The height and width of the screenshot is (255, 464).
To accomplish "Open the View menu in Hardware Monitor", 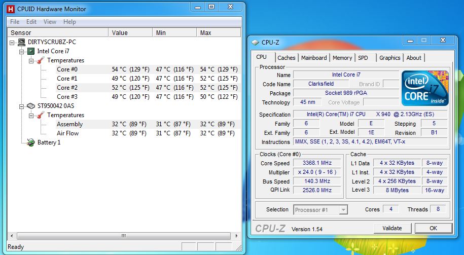I will point(50,22).
